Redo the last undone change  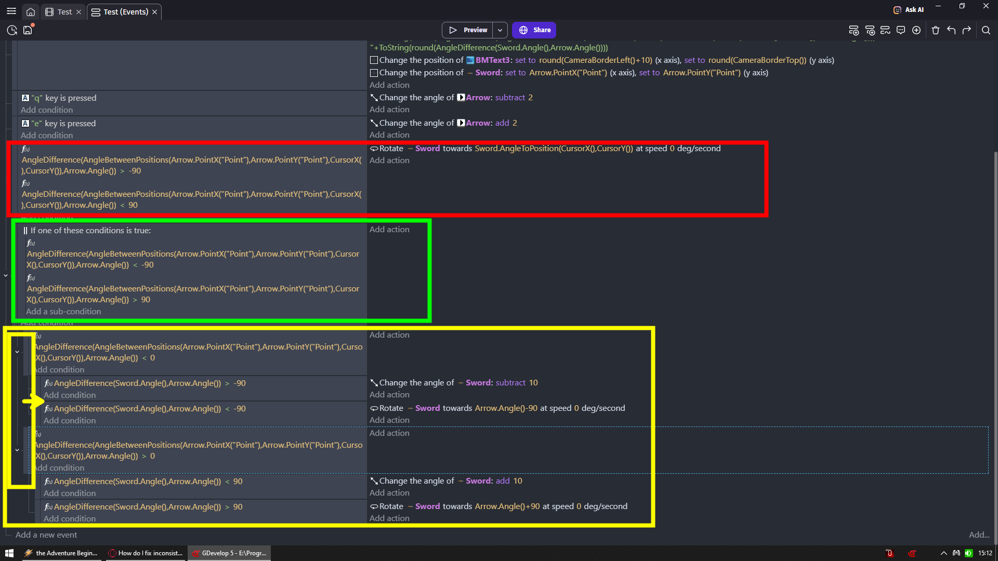click(x=967, y=30)
